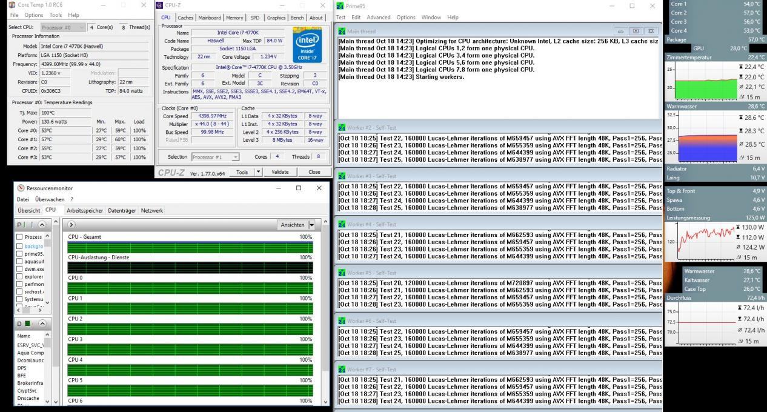
Task: Check the prime95 process checkbox
Action: [20, 254]
